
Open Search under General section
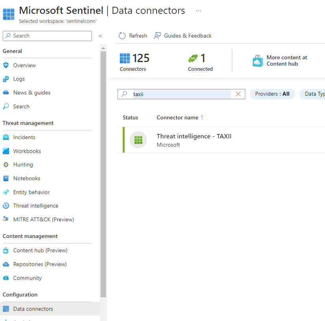click(x=21, y=106)
